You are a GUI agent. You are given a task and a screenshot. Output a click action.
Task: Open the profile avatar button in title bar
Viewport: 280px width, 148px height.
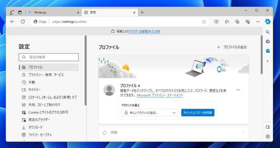11,13
